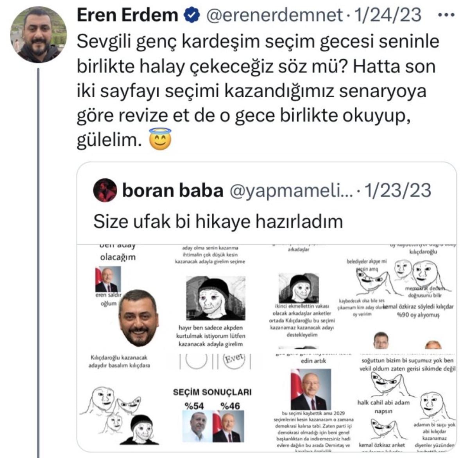
Task: Click the 1/24/23 tweet timestamp
Action: coord(387,16)
